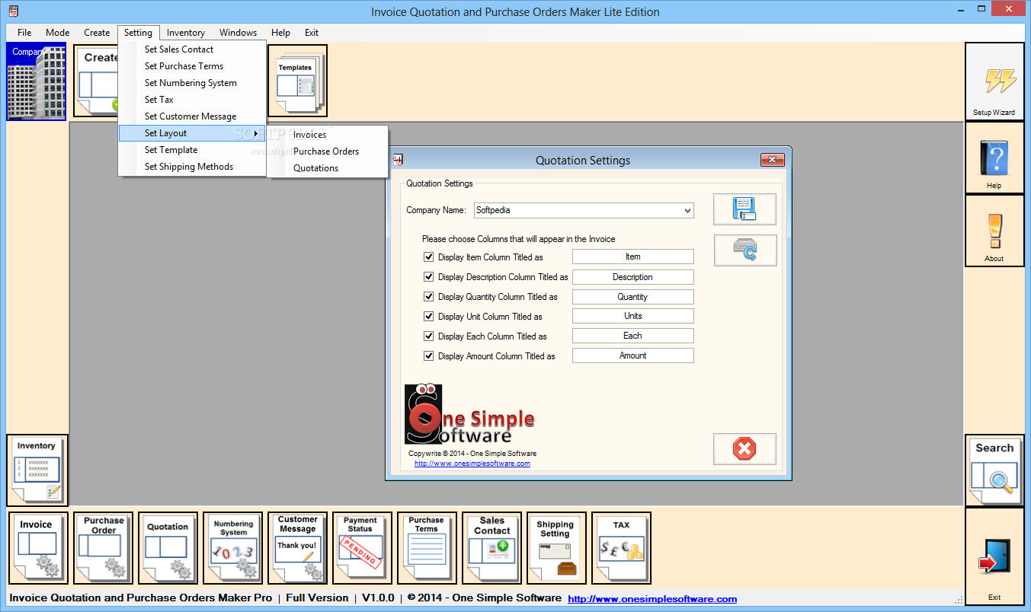Click the reload settings icon button

tap(745, 250)
